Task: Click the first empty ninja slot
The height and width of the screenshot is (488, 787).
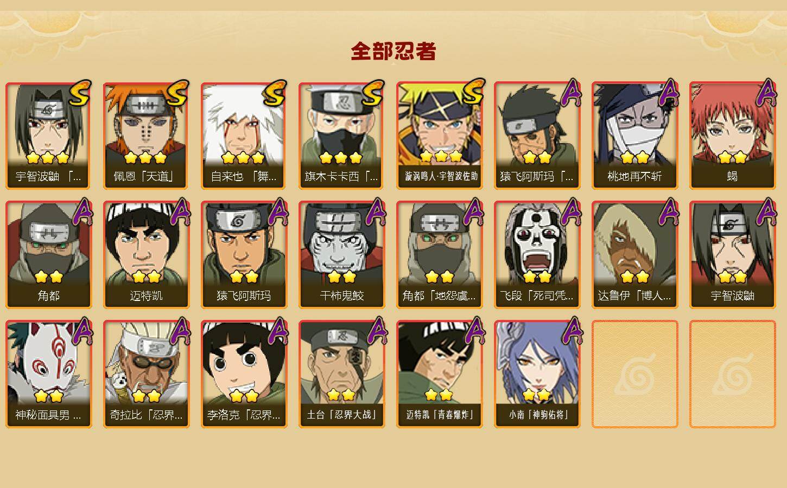Action: (x=634, y=374)
